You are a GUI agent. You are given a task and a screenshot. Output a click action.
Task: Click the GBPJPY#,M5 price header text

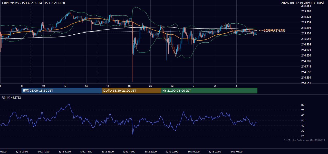coord(33,3)
